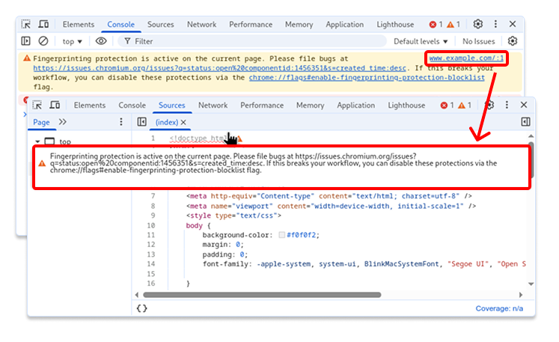Open the Default levels dropdown
The width and height of the screenshot is (559, 342).
[x=421, y=41]
